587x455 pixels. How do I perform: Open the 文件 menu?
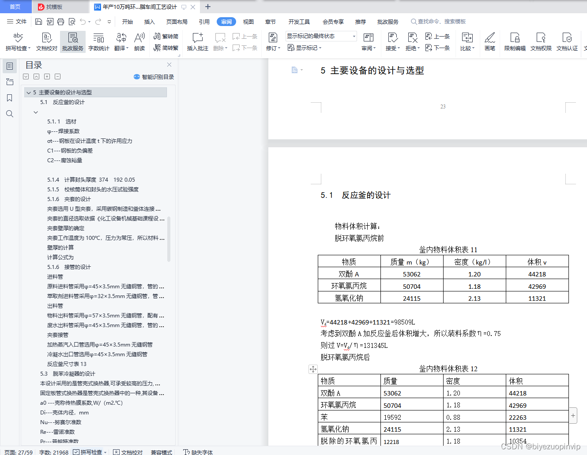[x=17, y=22]
